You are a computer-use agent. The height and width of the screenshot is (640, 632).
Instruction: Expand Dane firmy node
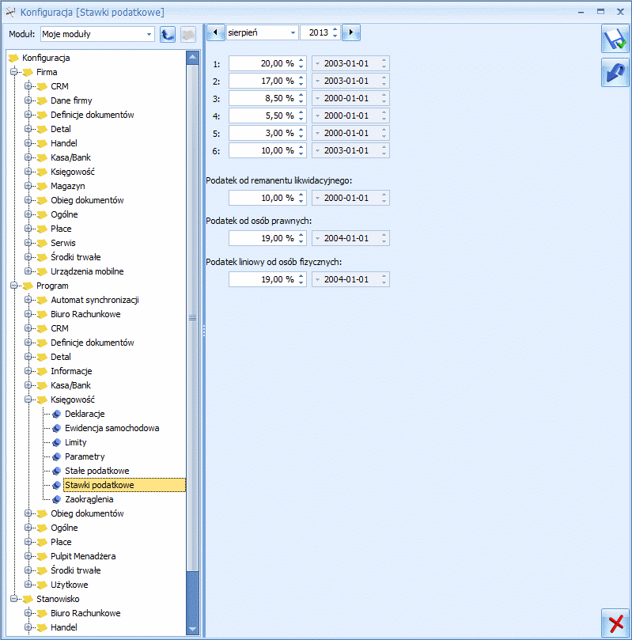click(28, 100)
